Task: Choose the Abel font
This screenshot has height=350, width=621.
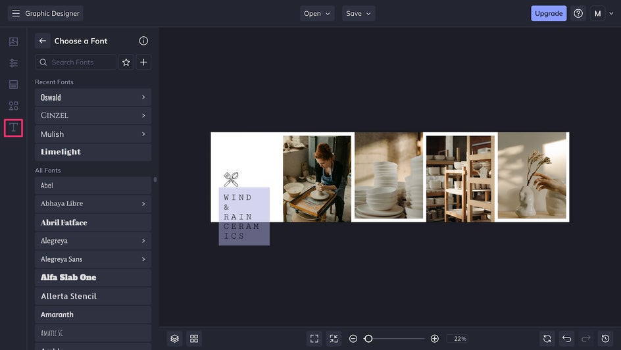Action: point(93,186)
